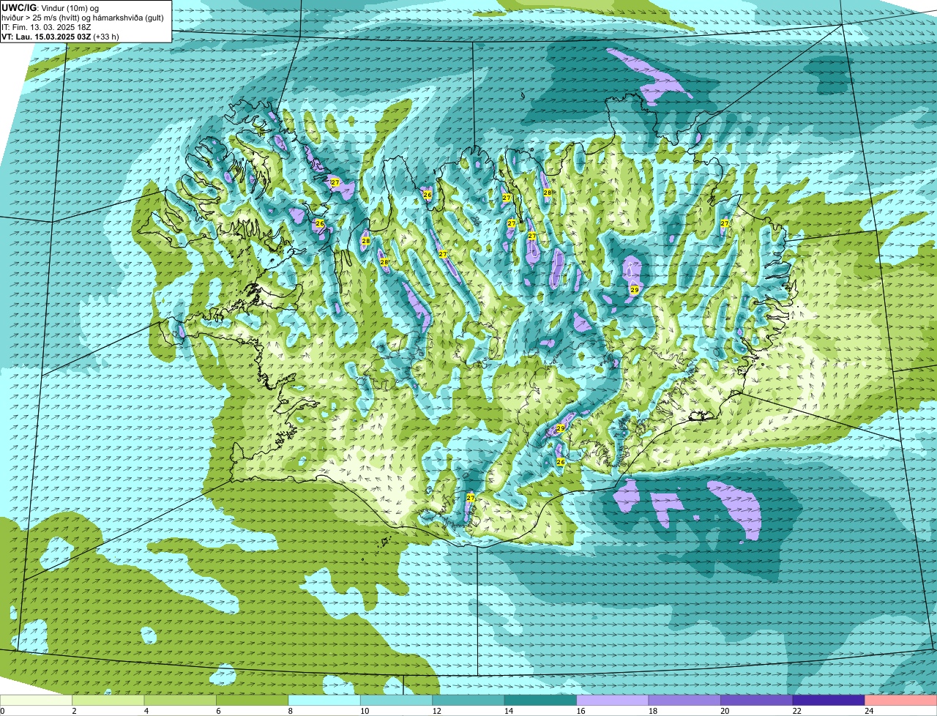Click the "2" tick label on the colour scale

tap(74, 711)
